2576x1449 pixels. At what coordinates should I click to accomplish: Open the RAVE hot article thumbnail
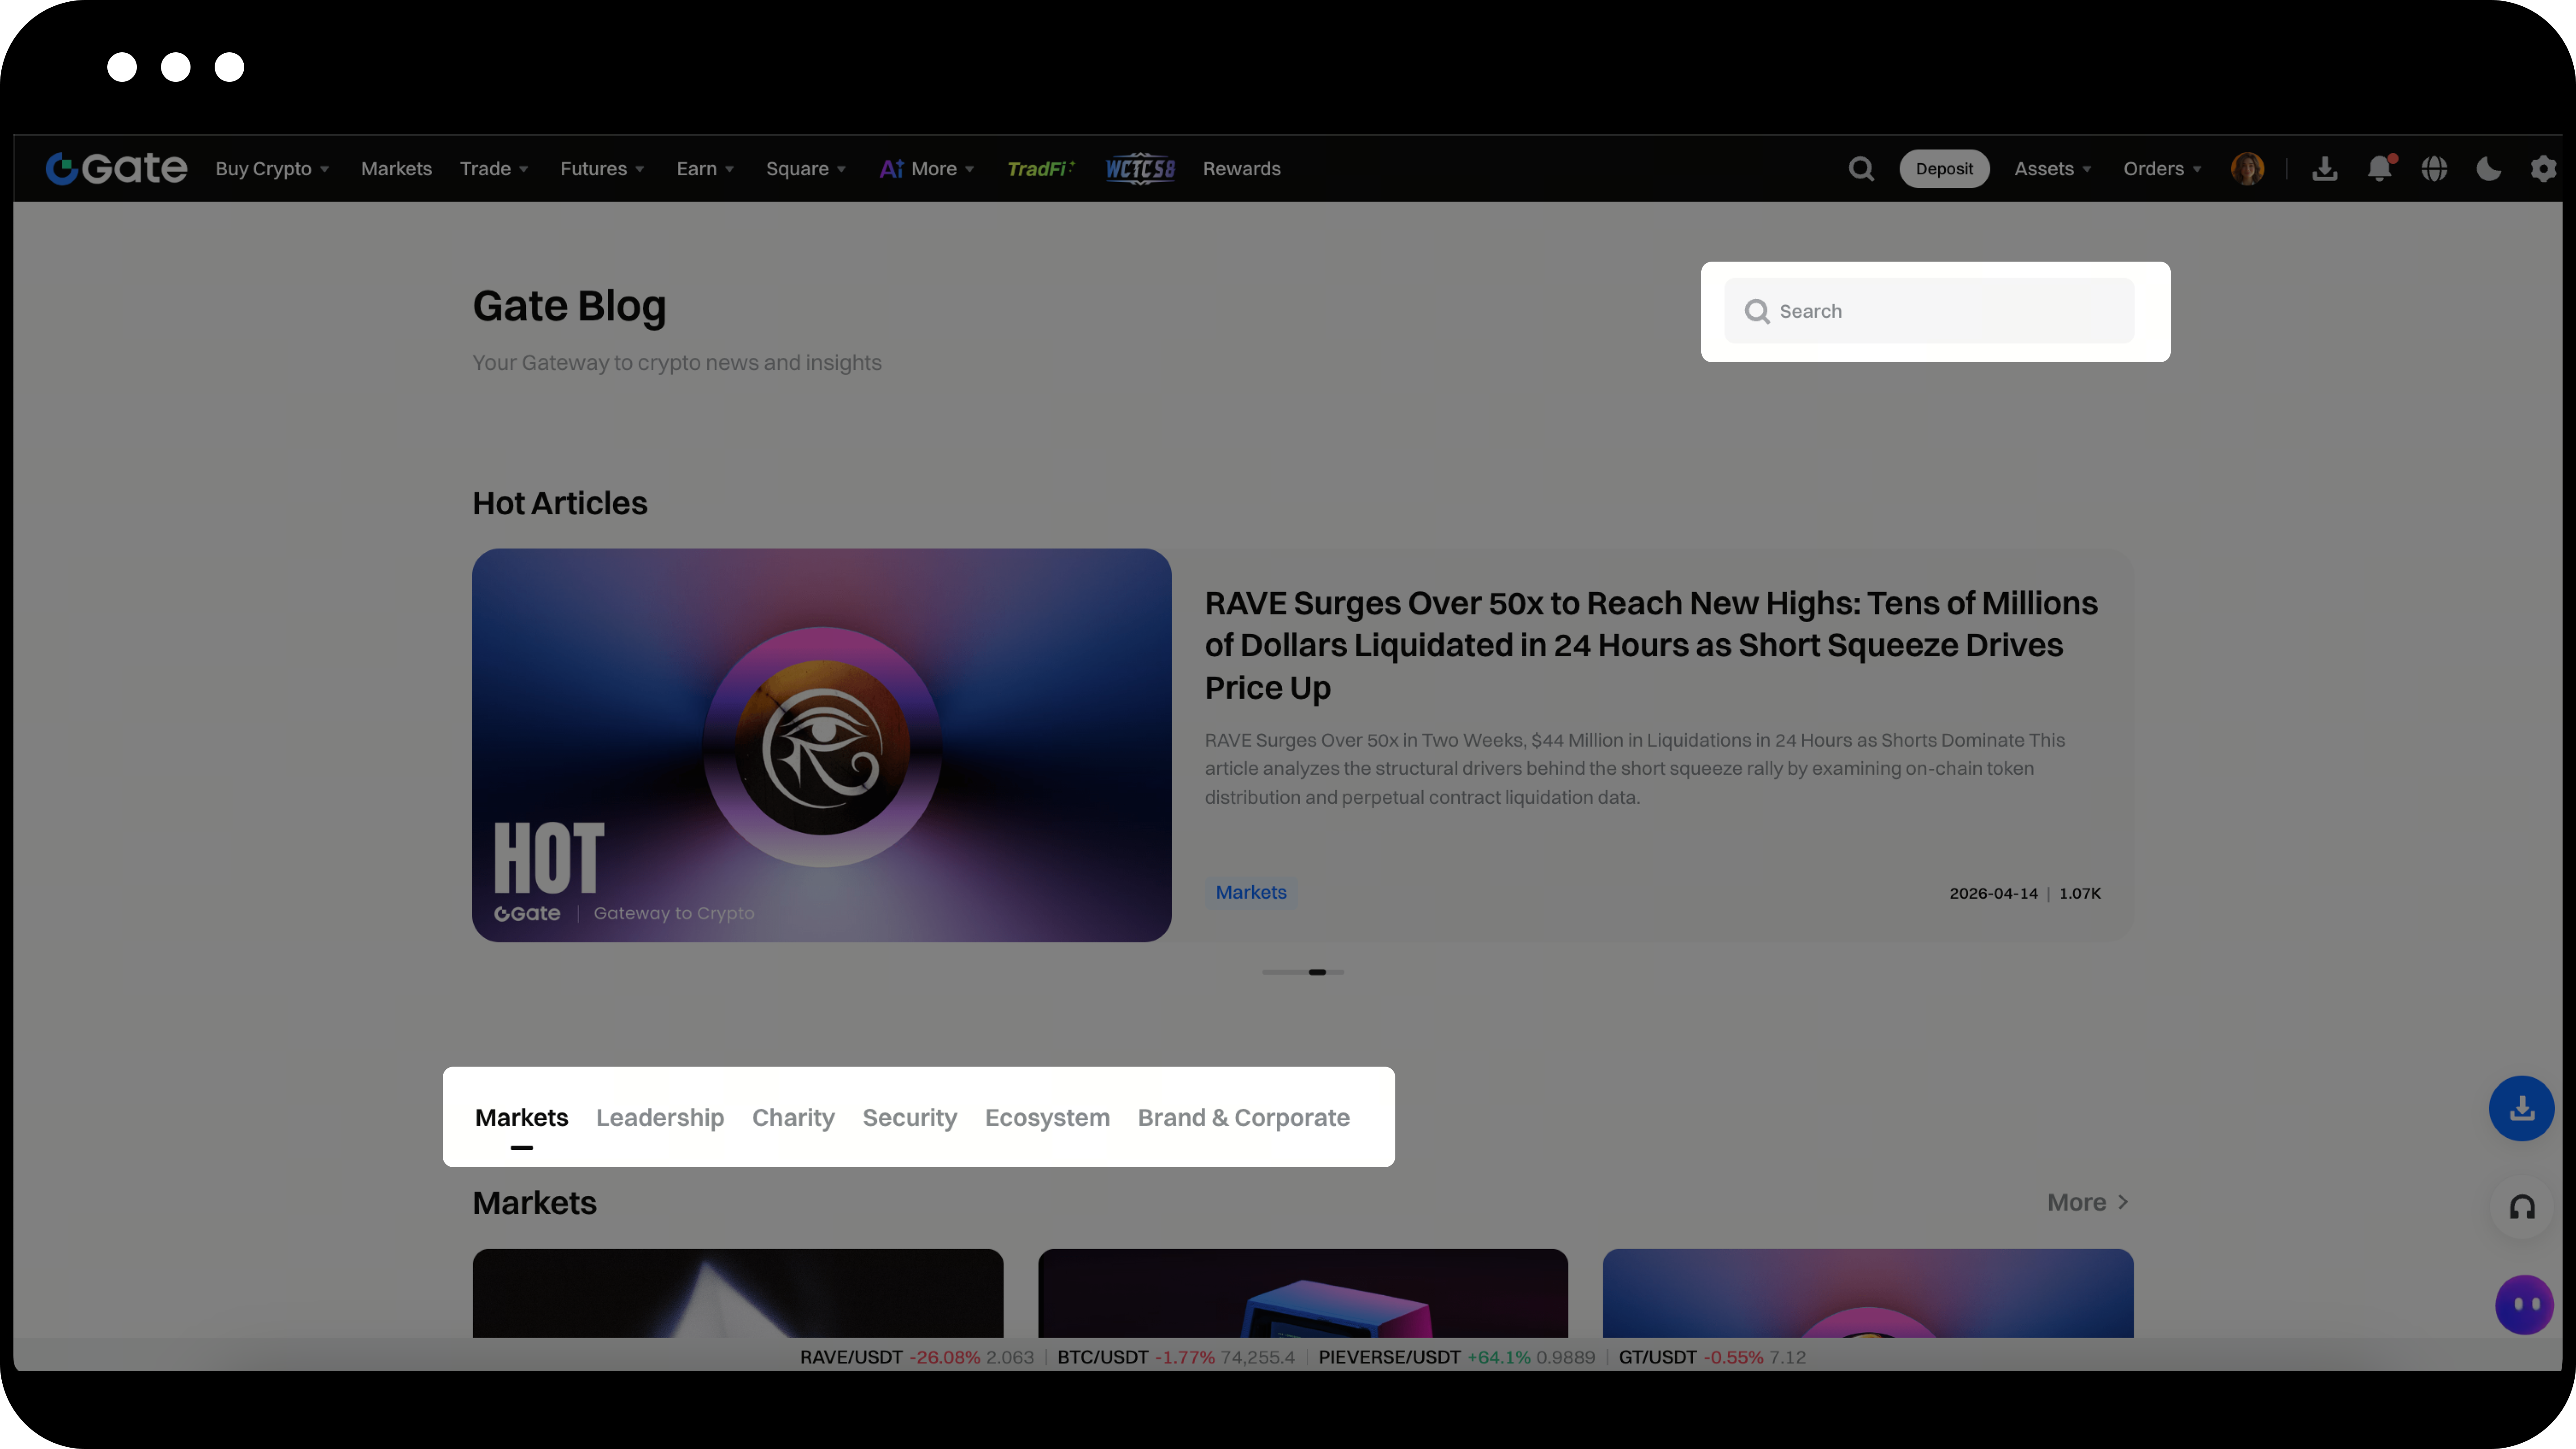(821, 745)
